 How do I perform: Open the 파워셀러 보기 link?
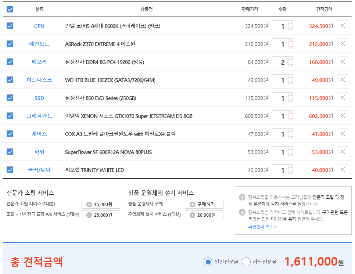[262, 227]
